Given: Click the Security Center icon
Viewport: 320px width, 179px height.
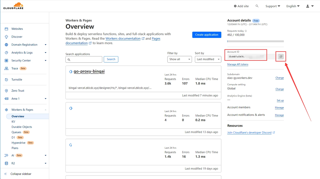Looking at the screenshot, I should (6, 60).
